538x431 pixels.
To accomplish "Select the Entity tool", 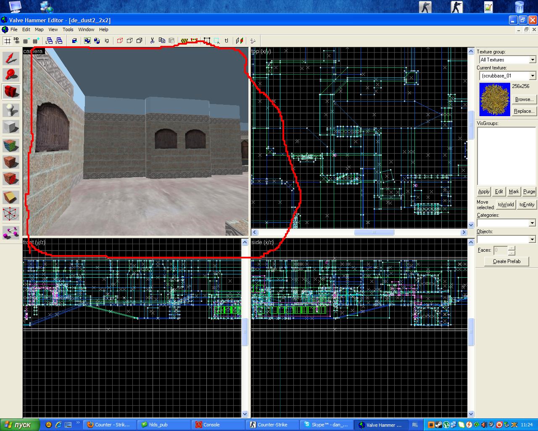I will [11, 110].
